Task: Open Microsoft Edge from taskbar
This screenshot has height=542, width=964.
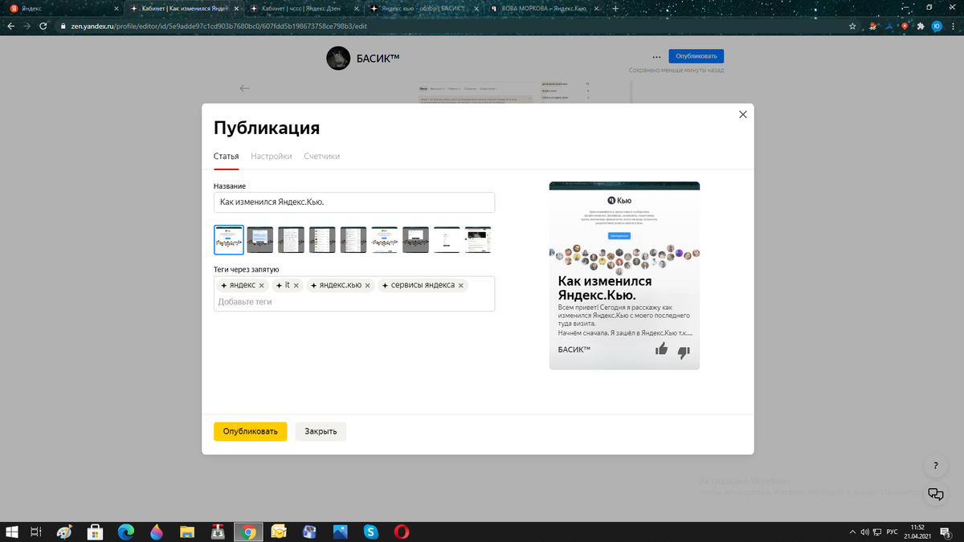Action: pos(126,532)
